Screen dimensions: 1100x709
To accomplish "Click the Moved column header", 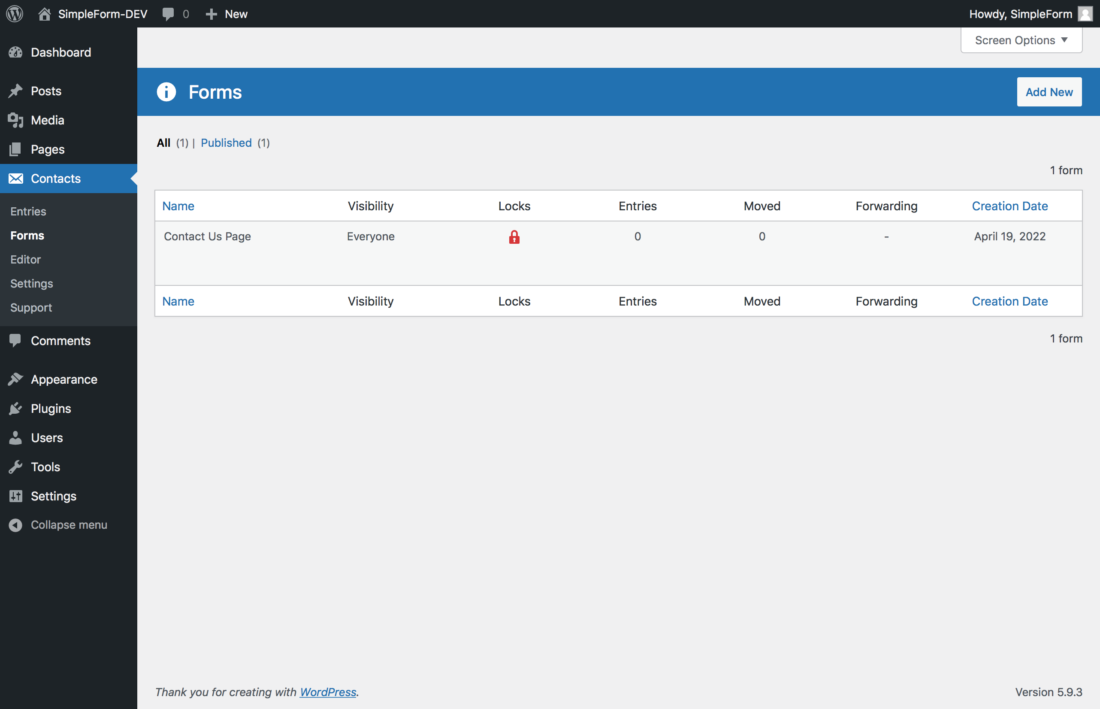I will (762, 206).
